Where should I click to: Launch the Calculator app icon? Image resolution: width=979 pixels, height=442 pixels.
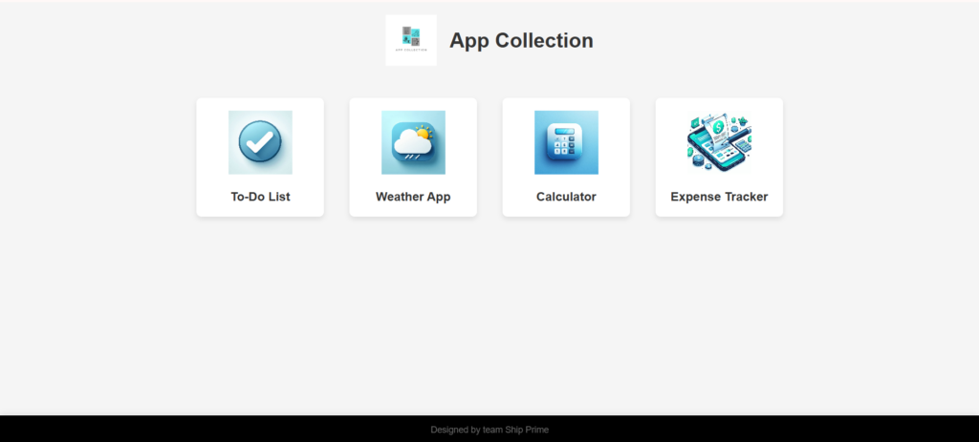(566, 142)
